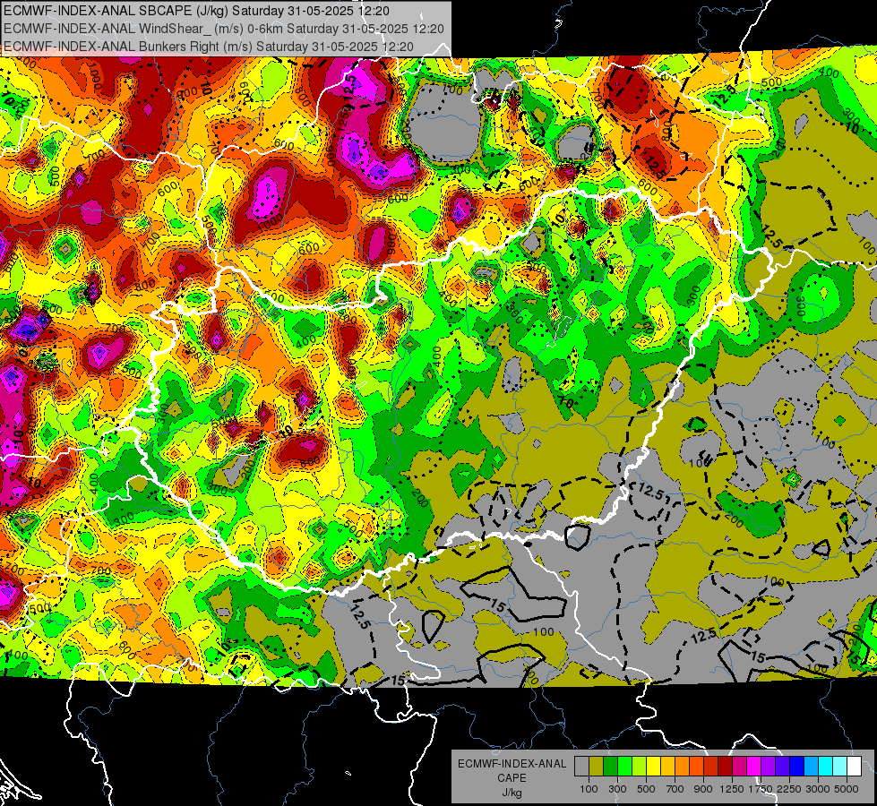877x806 pixels.
Task: Click the 100 value on the legend scale
Action: [589, 789]
